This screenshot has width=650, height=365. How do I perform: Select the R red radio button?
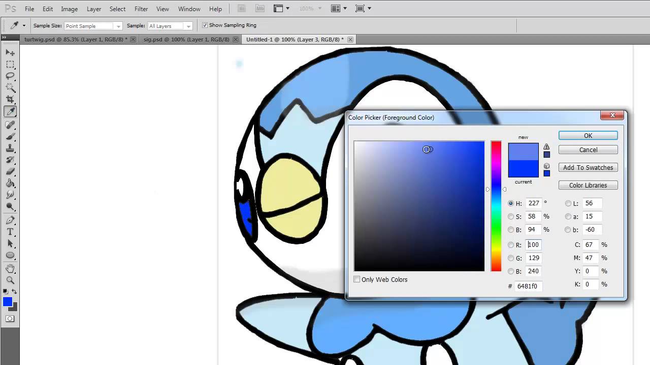click(511, 245)
